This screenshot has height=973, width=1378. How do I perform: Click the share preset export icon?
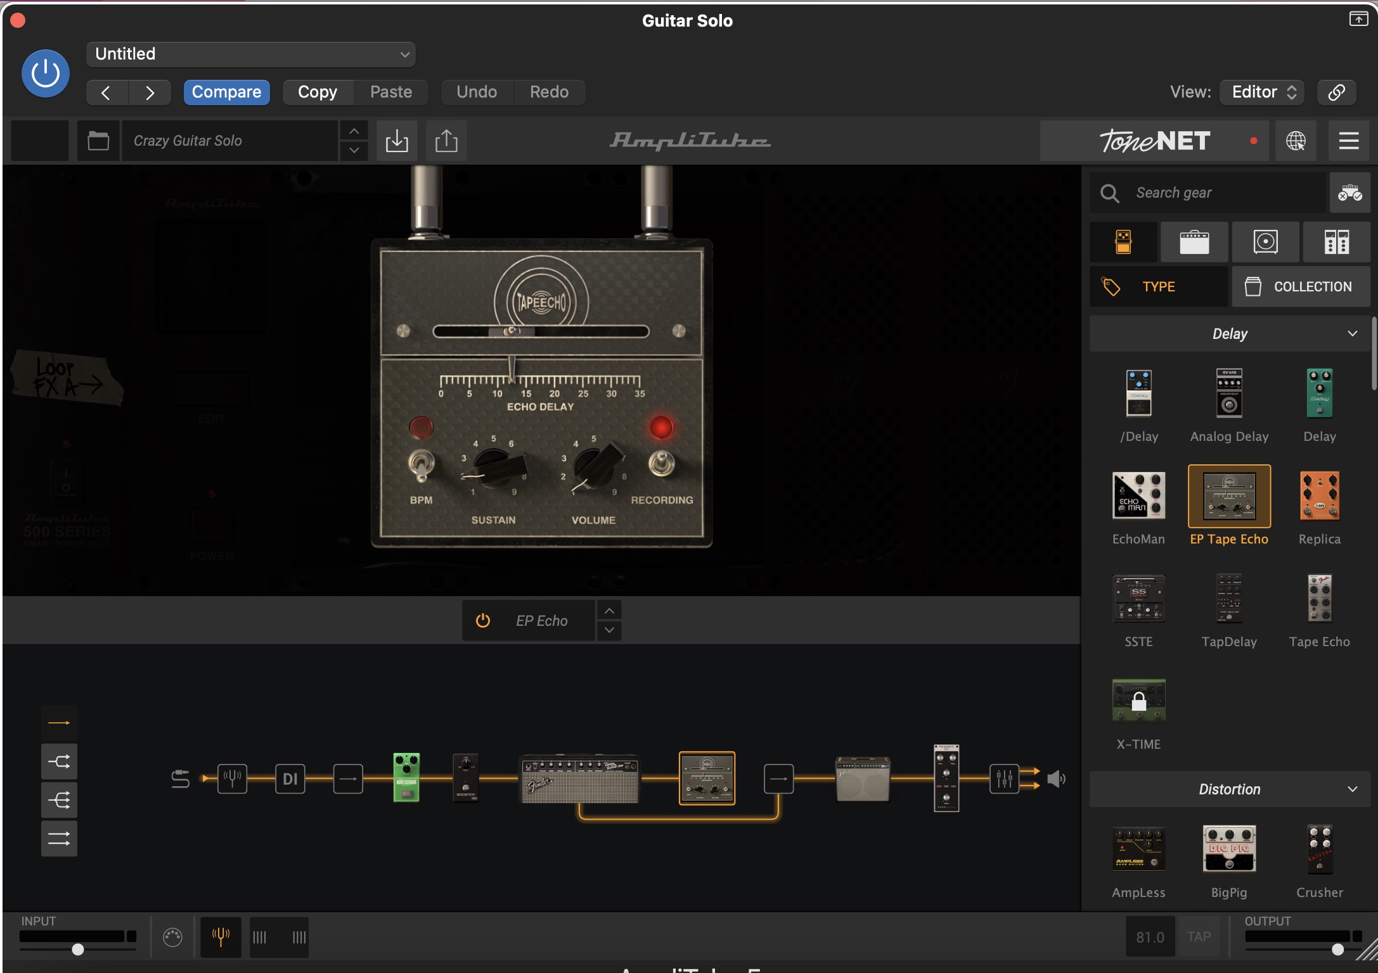point(446,141)
